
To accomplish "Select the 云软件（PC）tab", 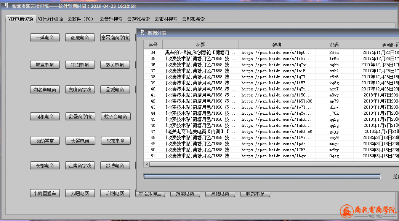I will pyautogui.click(x=82, y=19).
